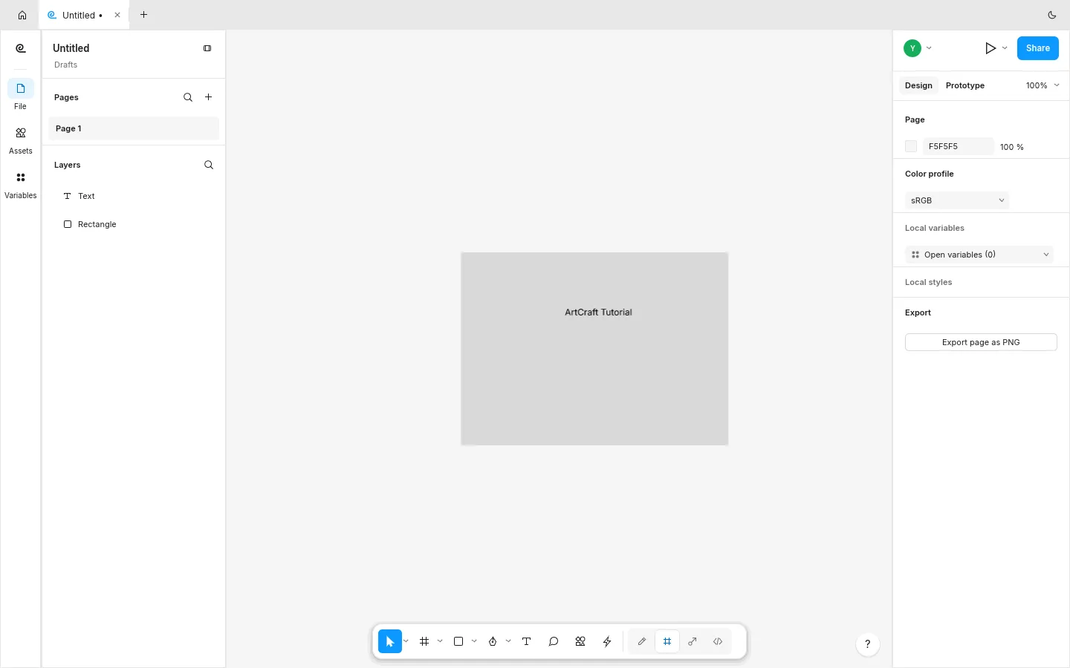
Task: Select the Frame tool
Action: click(424, 641)
